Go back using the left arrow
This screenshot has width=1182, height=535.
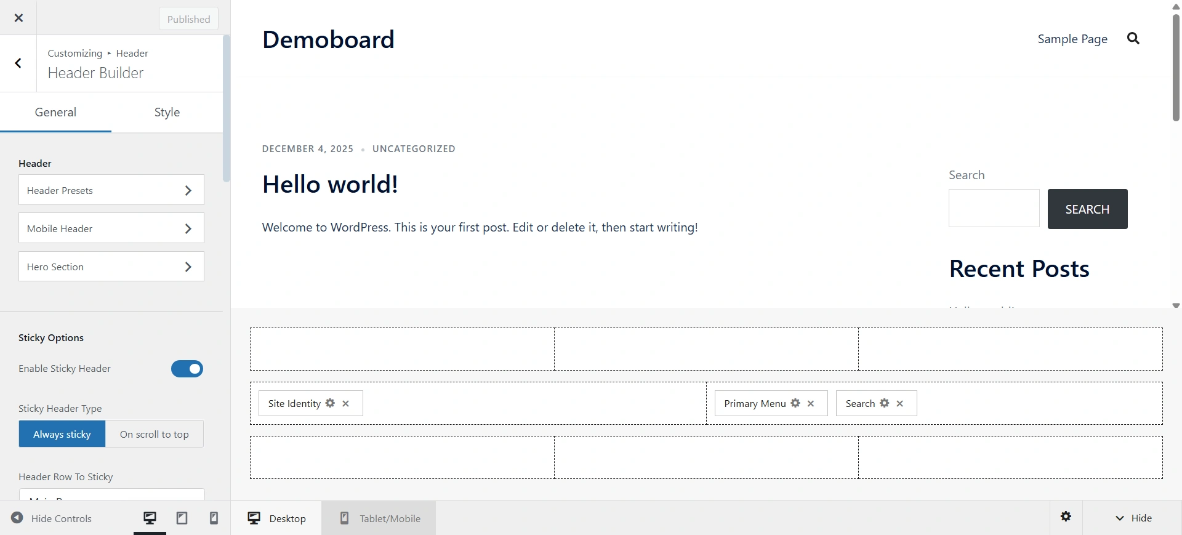coord(18,63)
